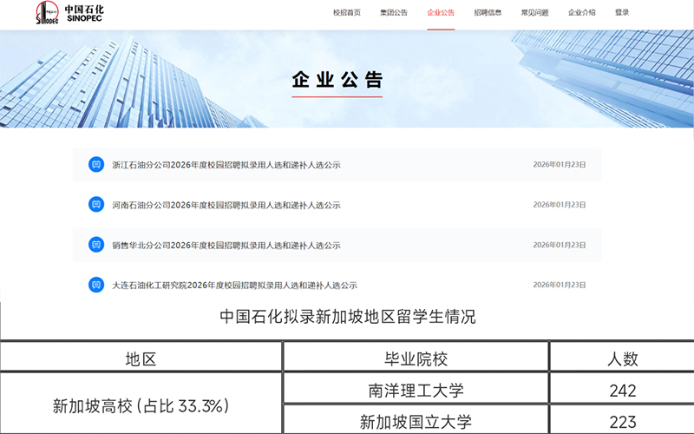Open 浙江石油分公司2026年度校园招聘 announcement

pos(226,165)
